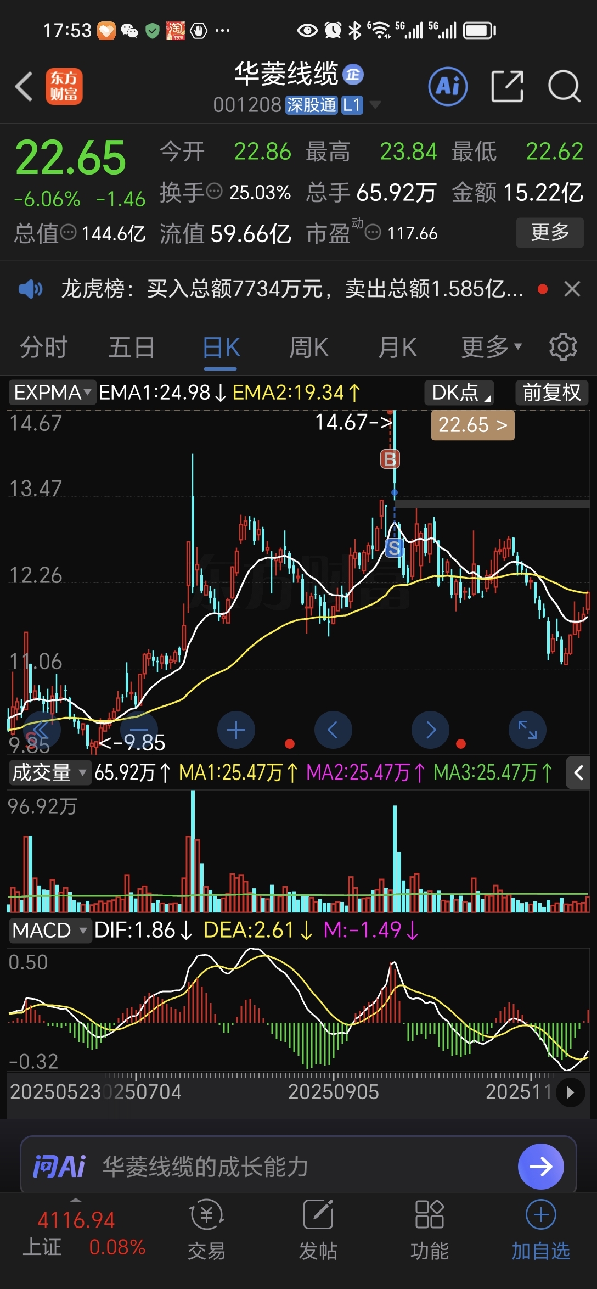Tap the L1 level tag
Screen dimensions: 597x1289
[x=352, y=104]
